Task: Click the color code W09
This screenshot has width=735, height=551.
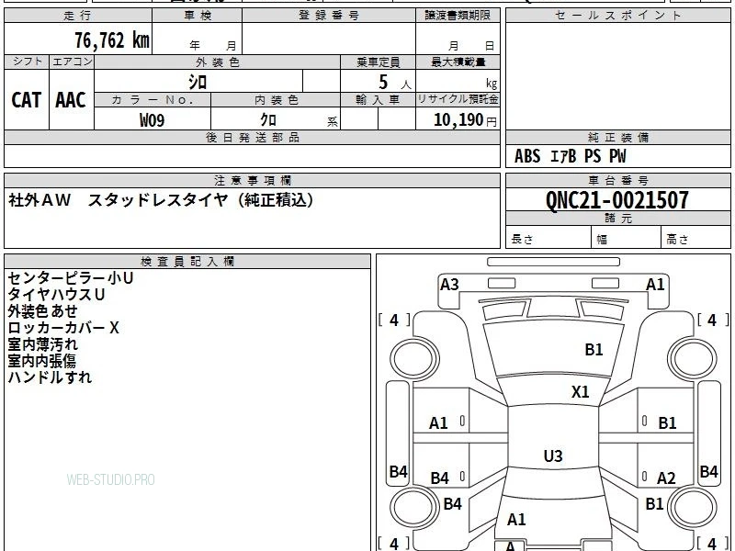Action: (x=152, y=120)
